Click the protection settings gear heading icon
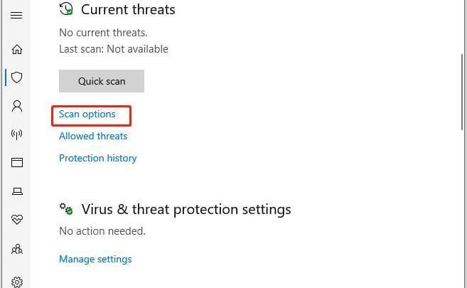 coord(66,209)
